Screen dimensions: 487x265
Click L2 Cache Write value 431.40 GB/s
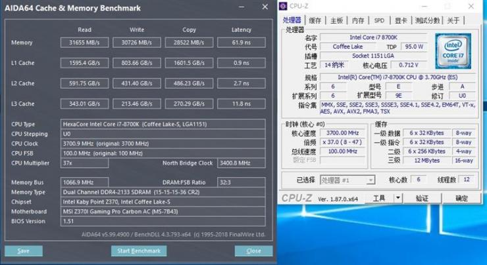point(137,83)
